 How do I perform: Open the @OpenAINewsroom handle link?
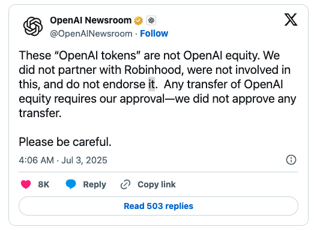[91, 34]
